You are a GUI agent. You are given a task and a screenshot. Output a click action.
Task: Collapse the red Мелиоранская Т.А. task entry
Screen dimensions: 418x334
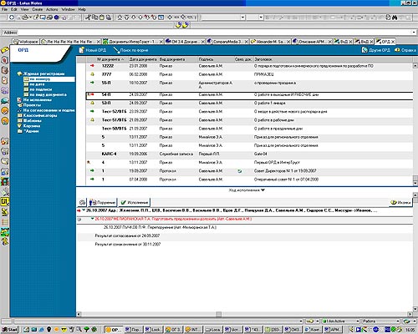tap(93, 219)
